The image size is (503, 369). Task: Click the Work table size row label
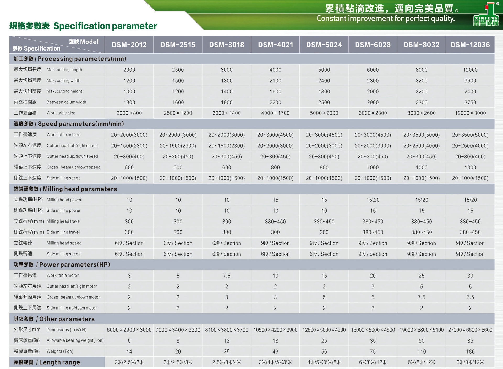tap(61, 113)
